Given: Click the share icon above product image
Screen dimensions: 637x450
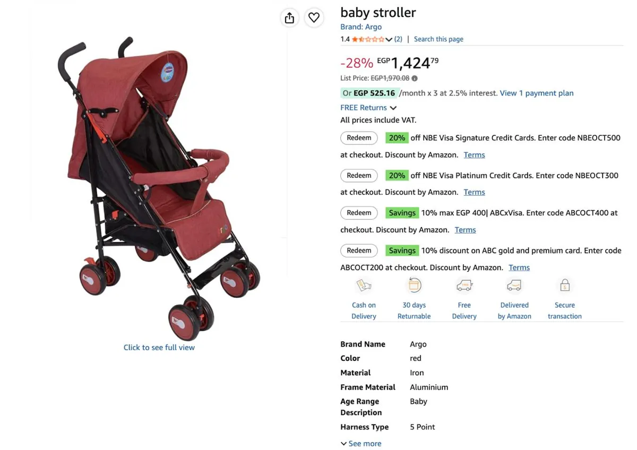Looking at the screenshot, I should pyautogui.click(x=289, y=18).
